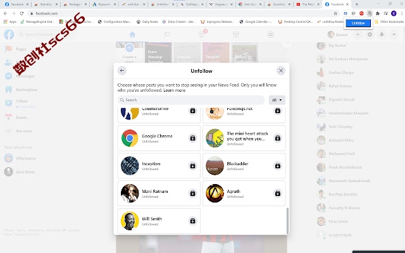Click the Unfollow extension popup button

(358, 23)
